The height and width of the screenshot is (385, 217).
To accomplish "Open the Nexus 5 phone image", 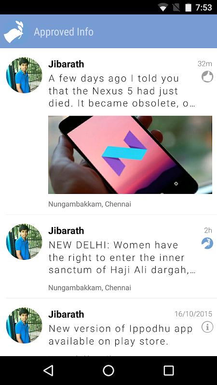I will click(x=130, y=154).
